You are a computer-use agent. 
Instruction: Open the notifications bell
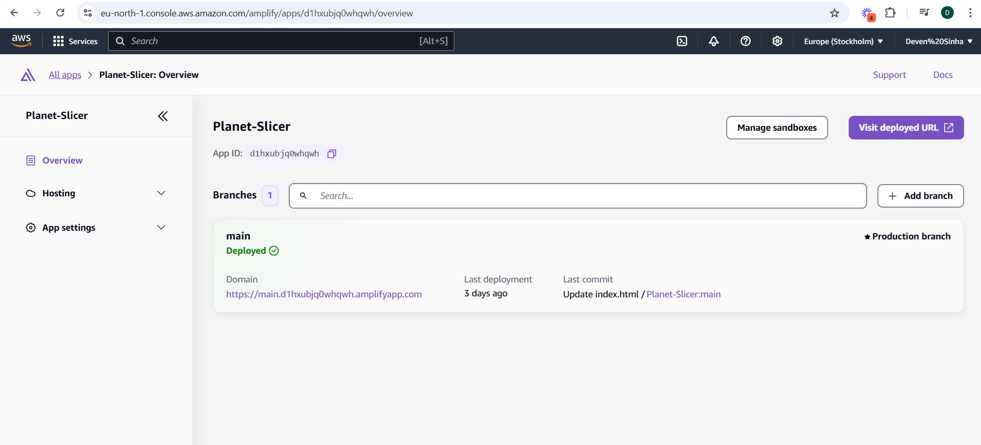pyautogui.click(x=713, y=41)
